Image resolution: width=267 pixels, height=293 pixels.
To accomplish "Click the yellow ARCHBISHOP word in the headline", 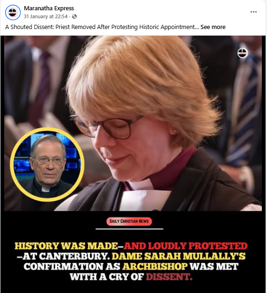I will pos(155,267).
